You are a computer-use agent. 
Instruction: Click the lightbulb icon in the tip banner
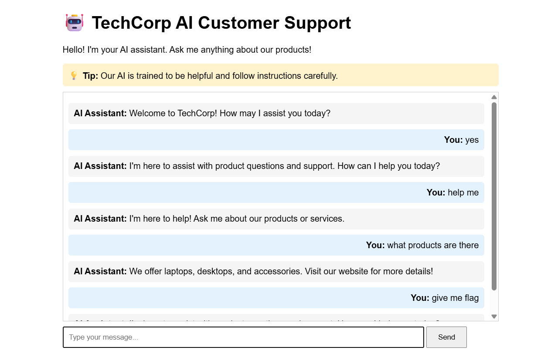74,75
